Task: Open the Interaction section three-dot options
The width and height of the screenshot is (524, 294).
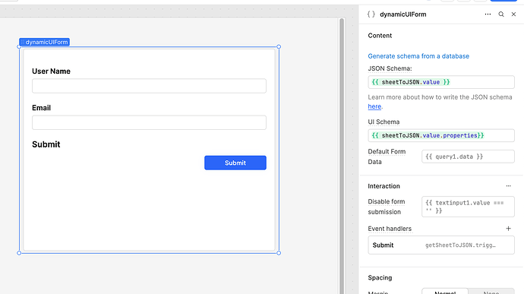Action: coord(508,186)
